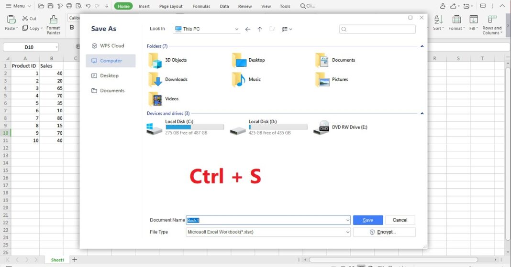Click the Format Painter brush icon

(54, 20)
